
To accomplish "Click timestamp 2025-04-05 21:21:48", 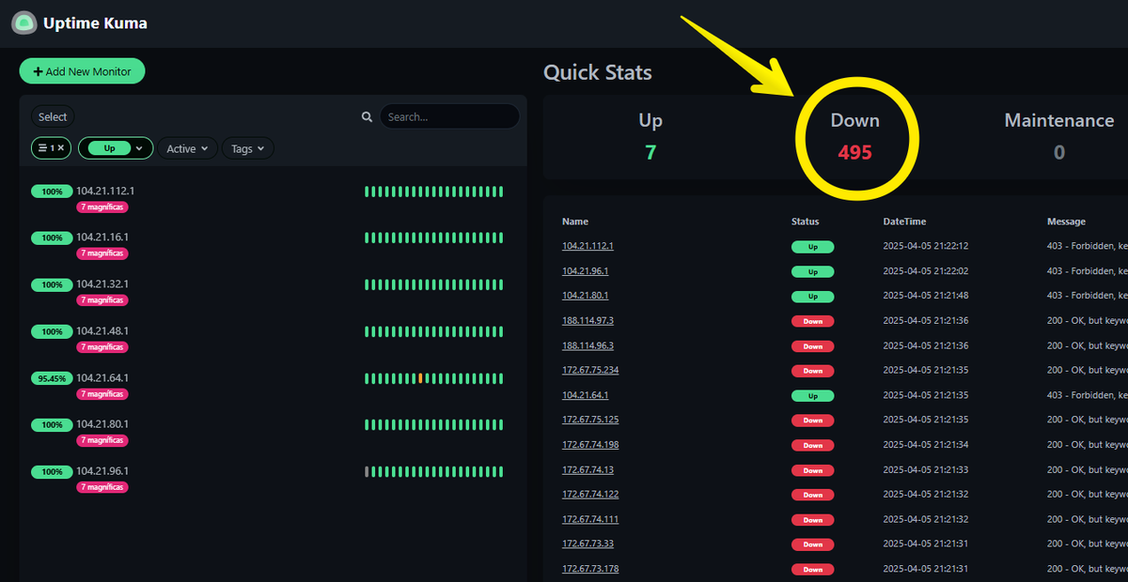I will tap(926, 296).
